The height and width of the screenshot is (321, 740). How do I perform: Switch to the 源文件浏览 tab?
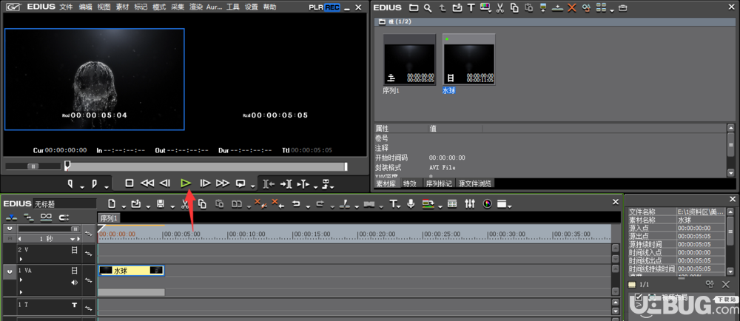(x=475, y=183)
